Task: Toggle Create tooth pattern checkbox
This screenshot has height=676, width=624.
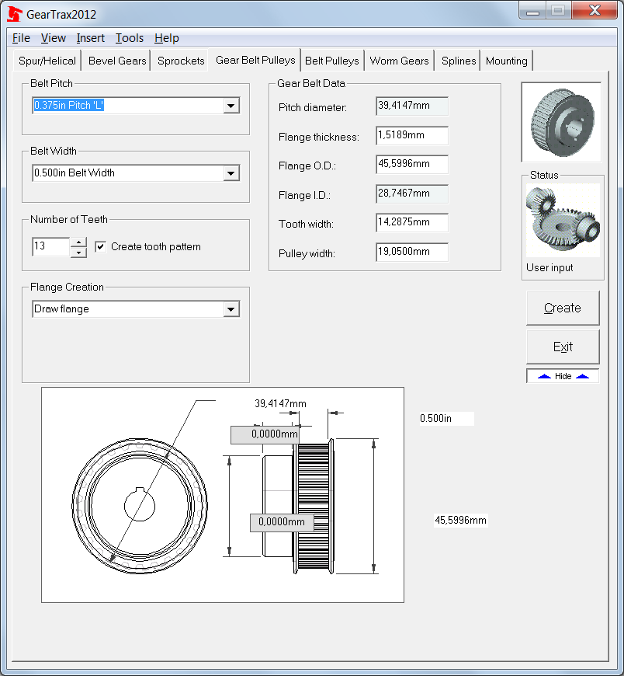Action: pyautogui.click(x=100, y=246)
